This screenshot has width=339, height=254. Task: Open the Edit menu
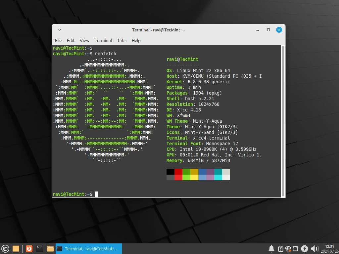[71, 40]
